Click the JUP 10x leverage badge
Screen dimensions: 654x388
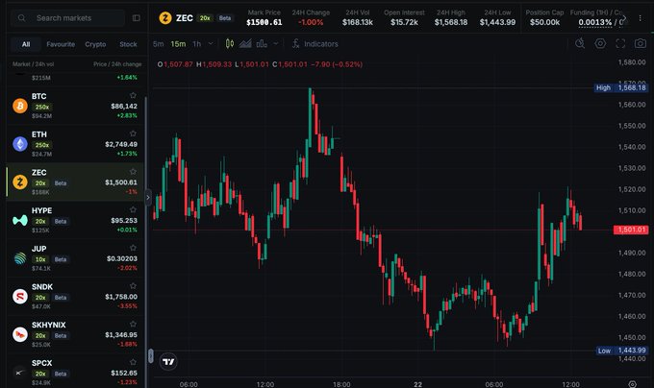(x=40, y=259)
